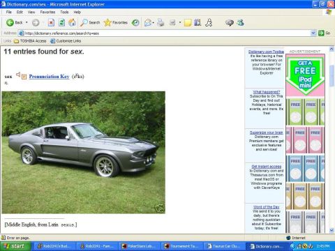Open the Favorites menu

(x=47, y=12)
